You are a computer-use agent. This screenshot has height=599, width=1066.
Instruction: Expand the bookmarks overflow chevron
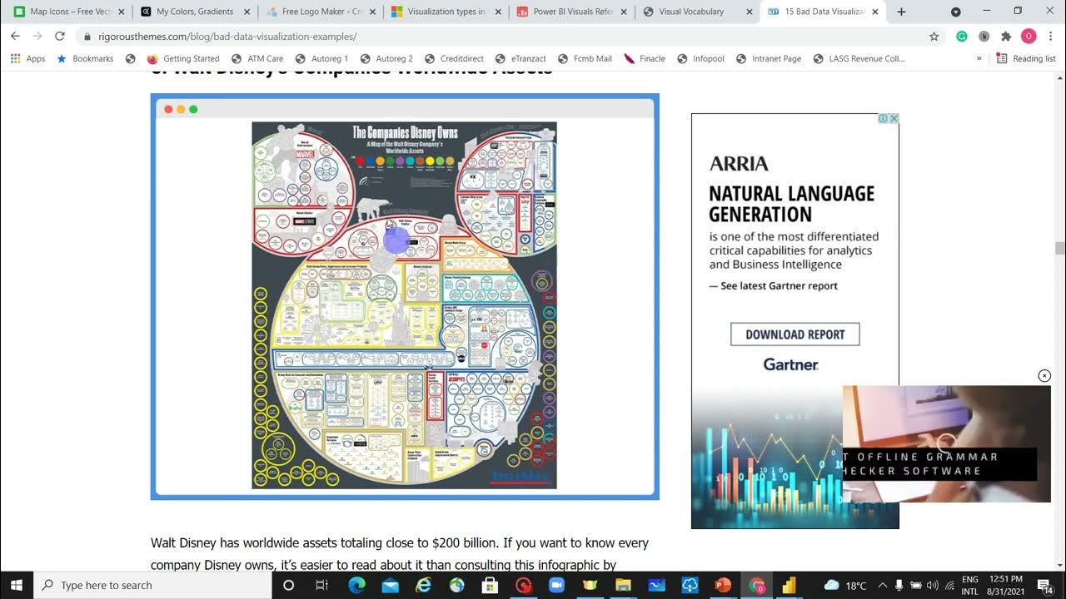979,59
